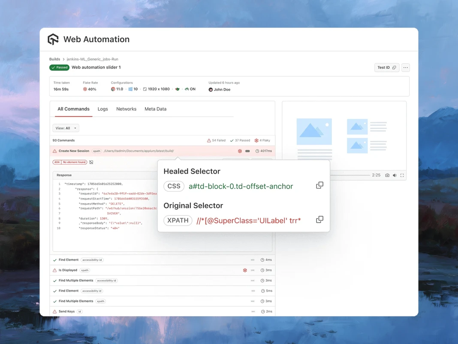The image size is (458, 344).
Task: Open the Builds breadcrumb link
Action: pos(54,59)
